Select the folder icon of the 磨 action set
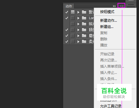The height and width of the screenshot is (108, 139). (x=84, y=36)
